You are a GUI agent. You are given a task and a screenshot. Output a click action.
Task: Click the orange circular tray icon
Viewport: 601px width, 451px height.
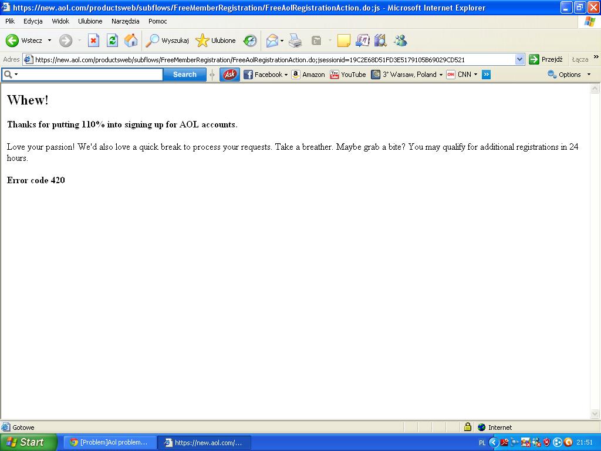click(x=568, y=443)
